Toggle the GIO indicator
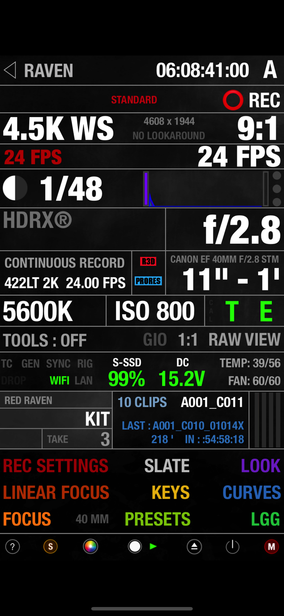The height and width of the screenshot is (616, 284). (155, 339)
